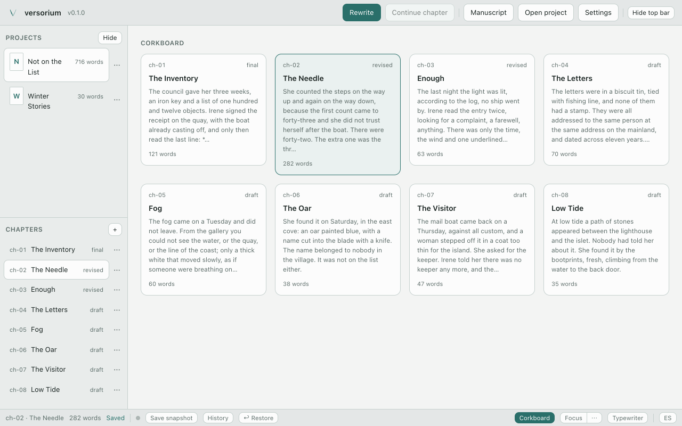Open the Focus mode options ellipsis
682x426 pixels.
[x=595, y=418]
